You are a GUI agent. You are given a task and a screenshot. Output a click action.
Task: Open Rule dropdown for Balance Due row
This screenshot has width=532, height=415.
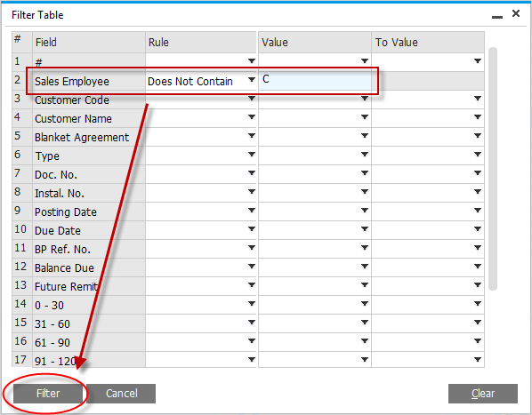click(252, 267)
